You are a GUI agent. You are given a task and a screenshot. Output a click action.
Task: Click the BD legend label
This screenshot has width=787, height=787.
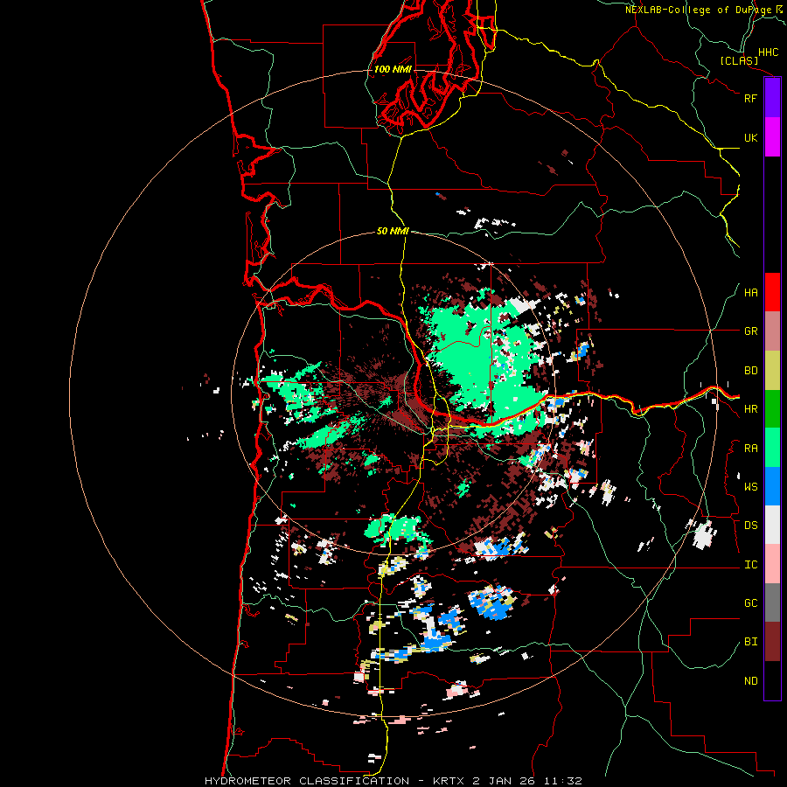750,371
